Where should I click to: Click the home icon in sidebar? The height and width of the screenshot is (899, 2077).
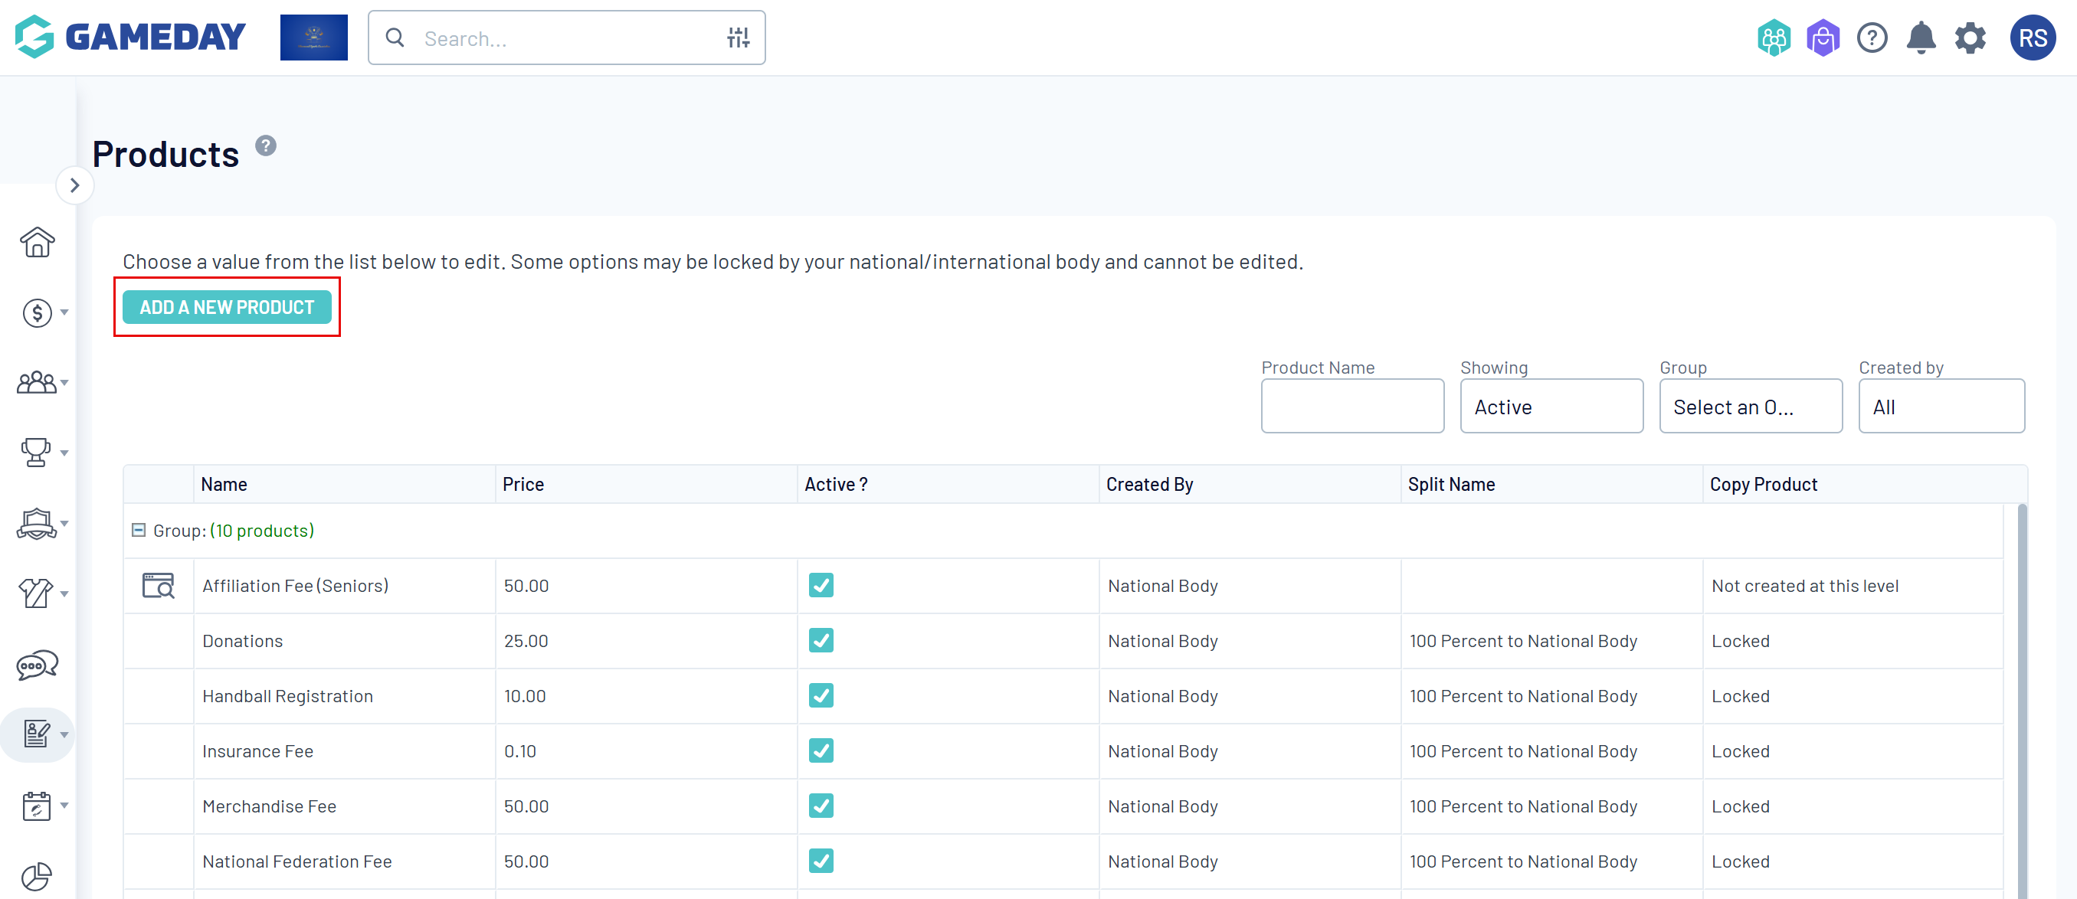click(x=37, y=242)
